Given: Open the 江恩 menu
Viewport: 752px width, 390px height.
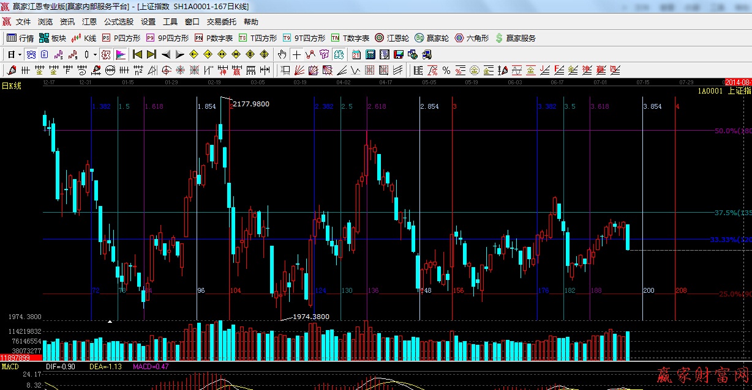Looking at the screenshot, I should pos(89,22).
